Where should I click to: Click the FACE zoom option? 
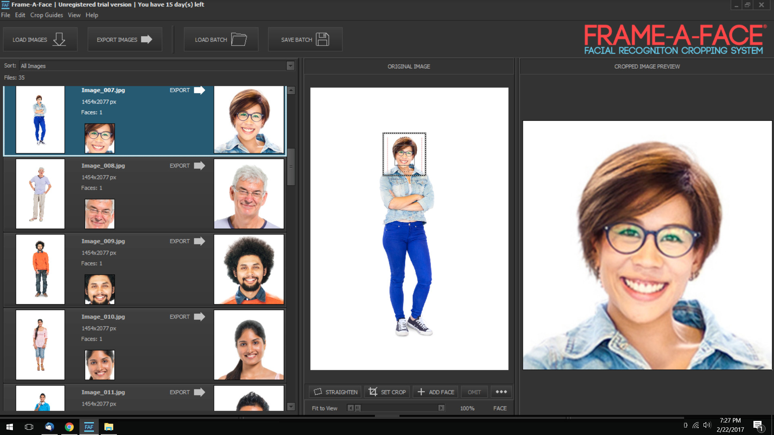(x=500, y=408)
